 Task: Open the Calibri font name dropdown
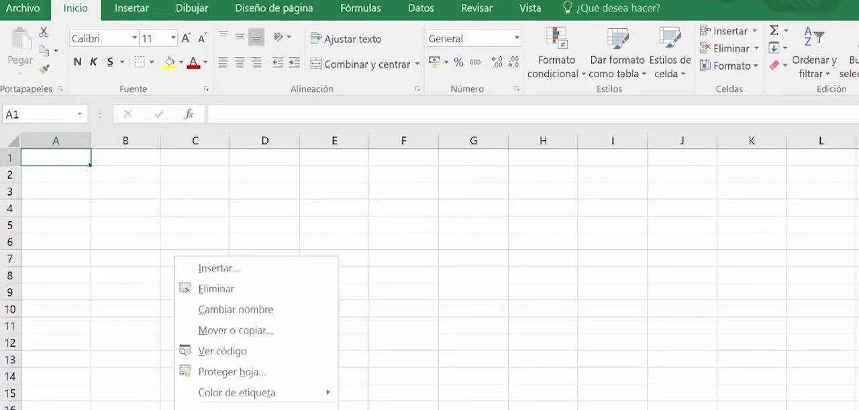coord(134,38)
